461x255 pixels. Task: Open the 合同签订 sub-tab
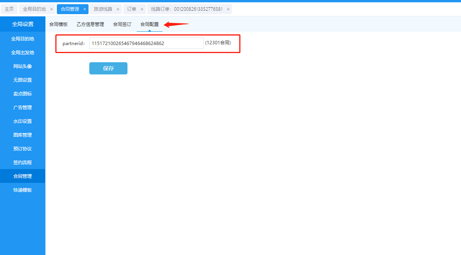tap(122, 24)
